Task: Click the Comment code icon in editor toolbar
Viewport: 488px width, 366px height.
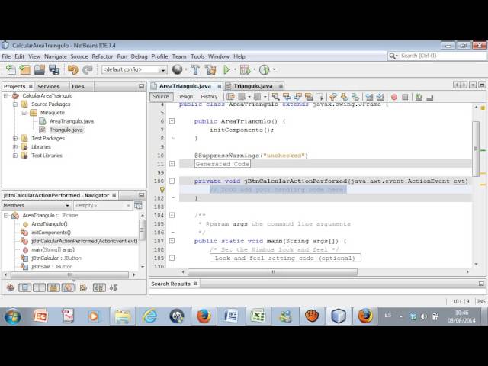Action: (x=419, y=97)
